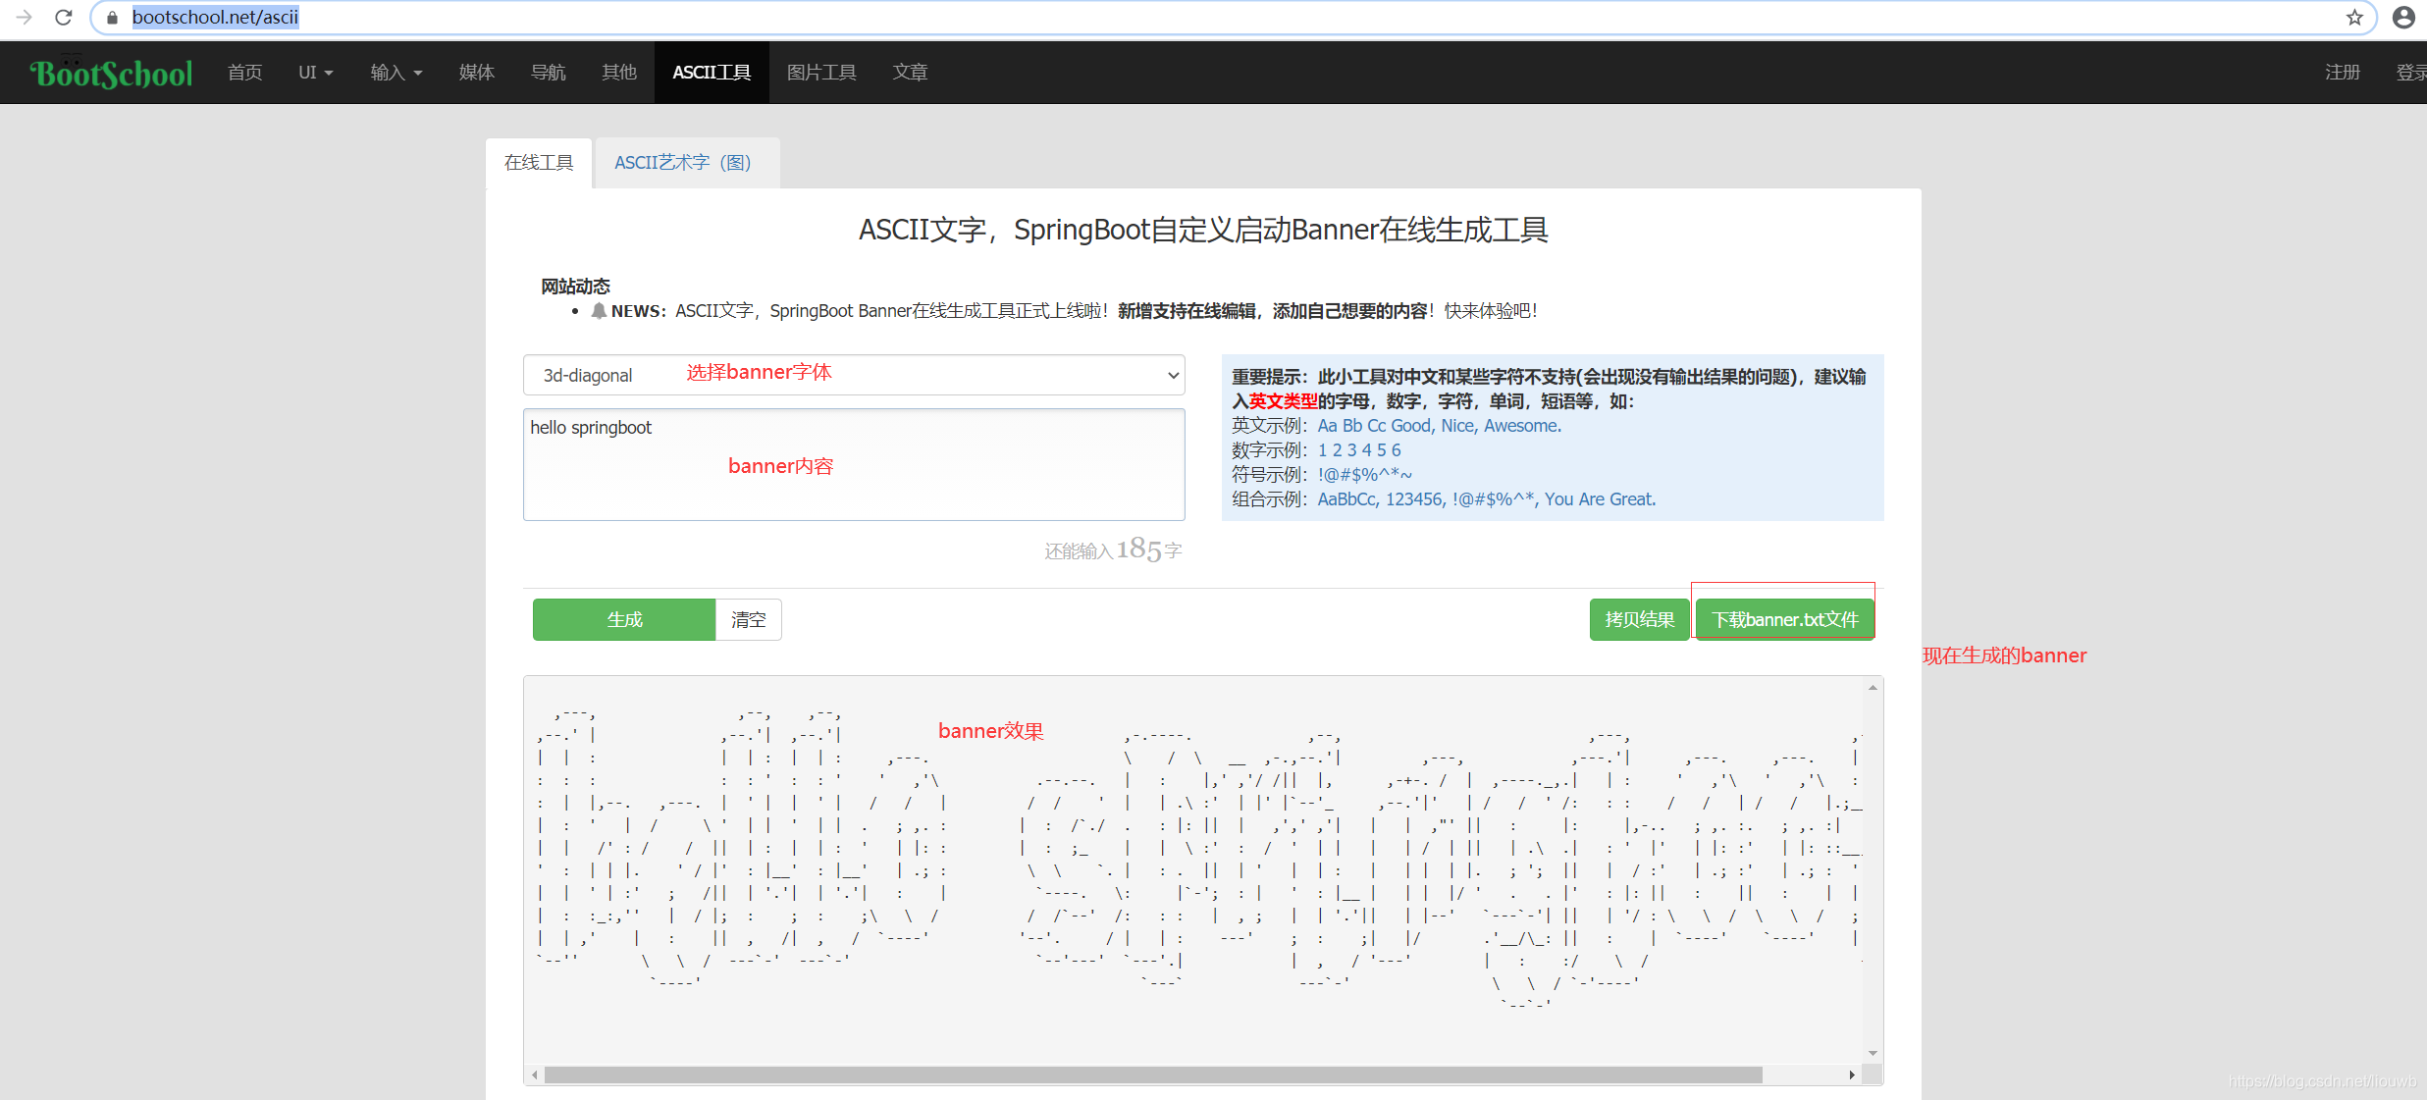2427x1100 pixels.
Task: Click the NEWS bell icon
Action: (x=599, y=310)
